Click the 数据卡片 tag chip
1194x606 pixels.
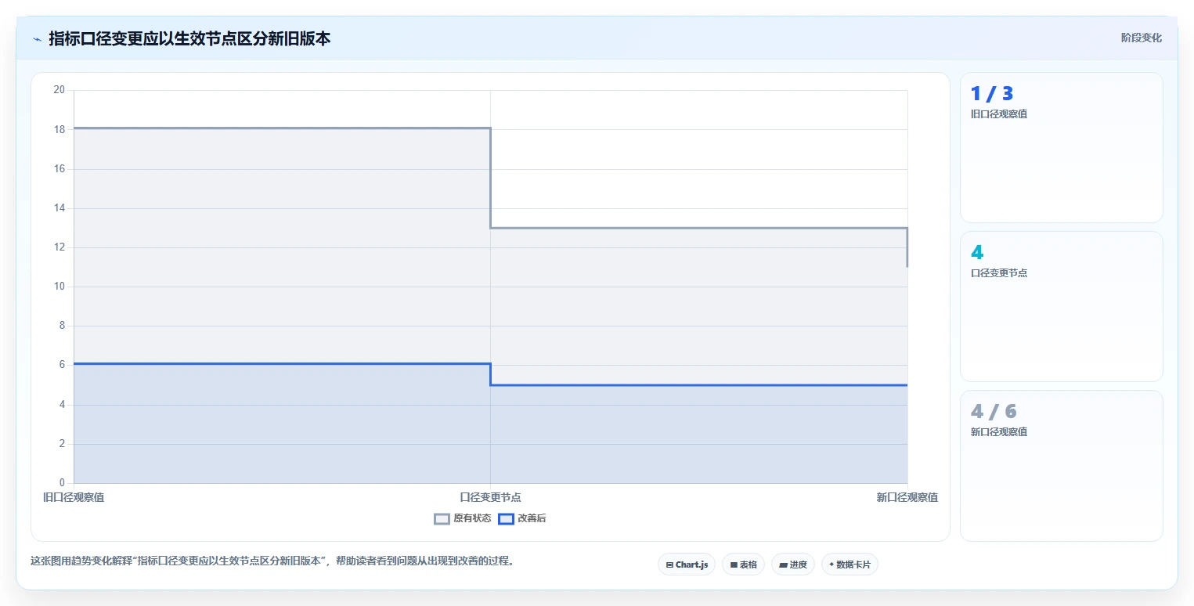tap(850, 565)
